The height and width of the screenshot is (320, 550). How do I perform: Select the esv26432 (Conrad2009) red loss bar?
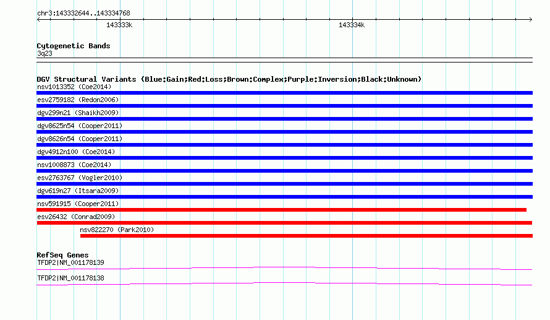284,223
